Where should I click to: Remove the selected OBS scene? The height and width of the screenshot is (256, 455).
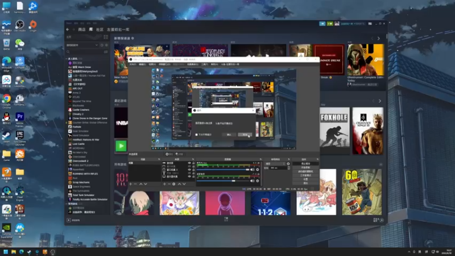[135, 184]
